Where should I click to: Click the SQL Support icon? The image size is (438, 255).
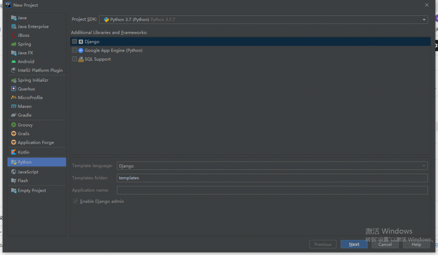[81, 59]
